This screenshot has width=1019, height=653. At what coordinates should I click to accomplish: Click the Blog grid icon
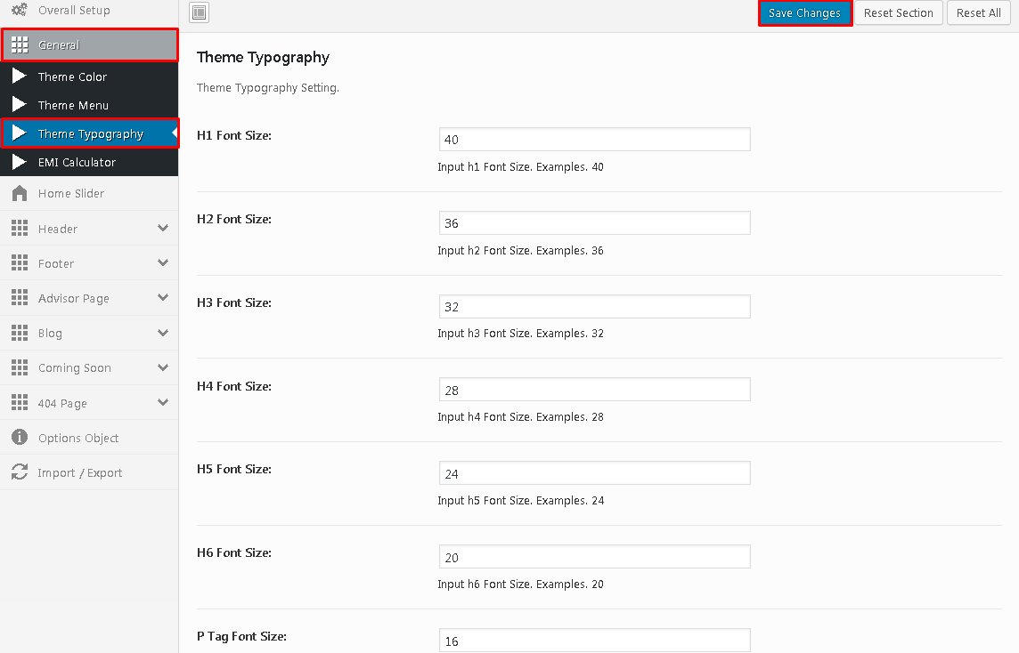point(20,333)
